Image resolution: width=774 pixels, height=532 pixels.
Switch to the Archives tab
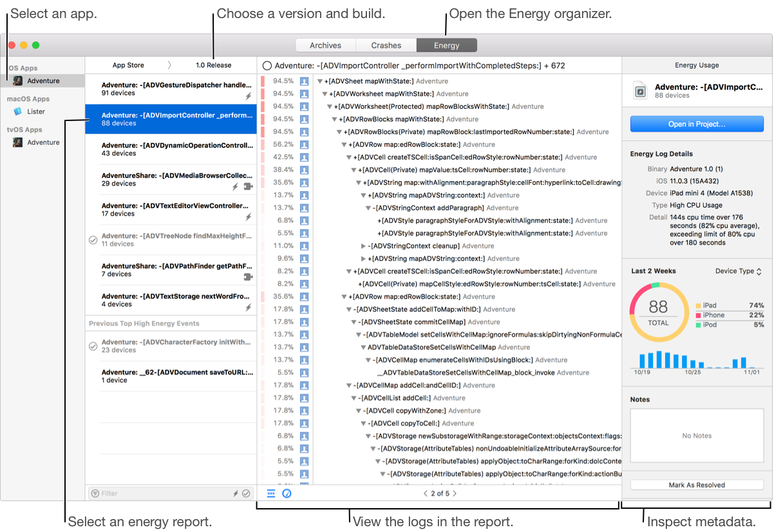click(325, 45)
